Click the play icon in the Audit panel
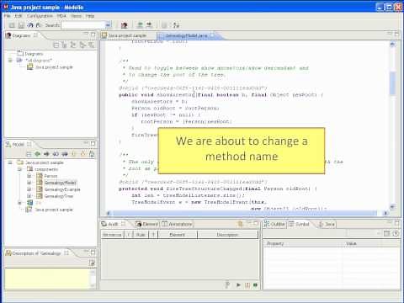 238,284
